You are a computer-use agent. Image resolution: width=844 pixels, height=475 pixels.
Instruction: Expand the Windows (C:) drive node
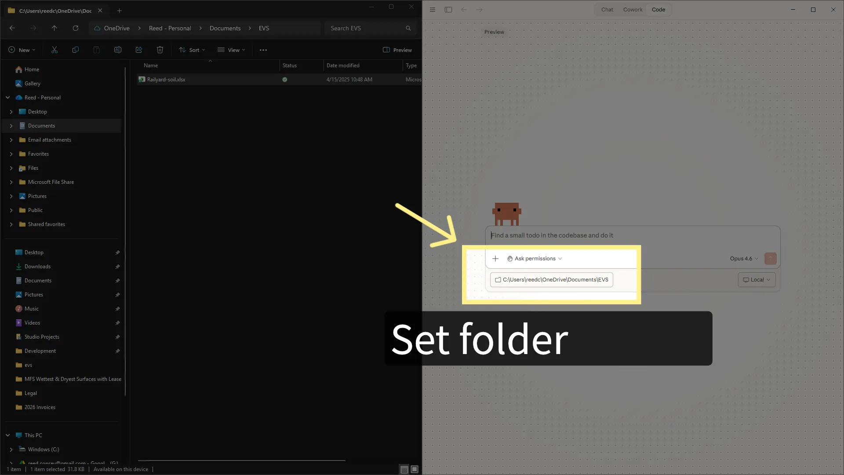pyautogui.click(x=11, y=449)
